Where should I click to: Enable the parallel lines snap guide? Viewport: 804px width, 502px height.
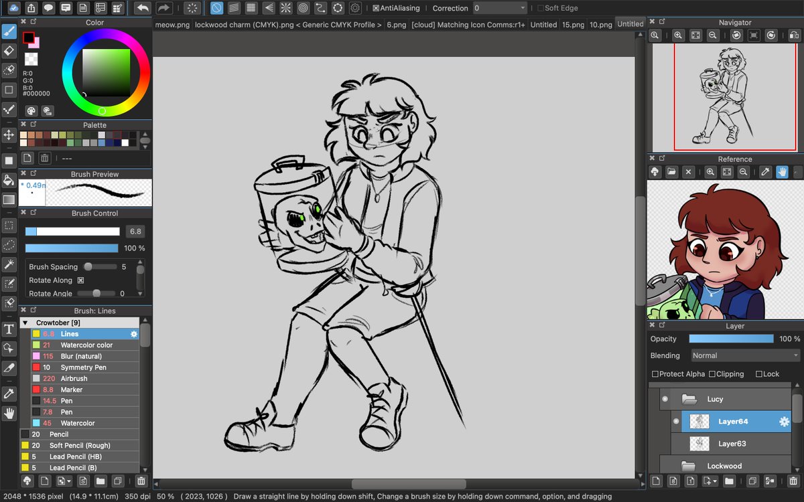click(x=234, y=8)
